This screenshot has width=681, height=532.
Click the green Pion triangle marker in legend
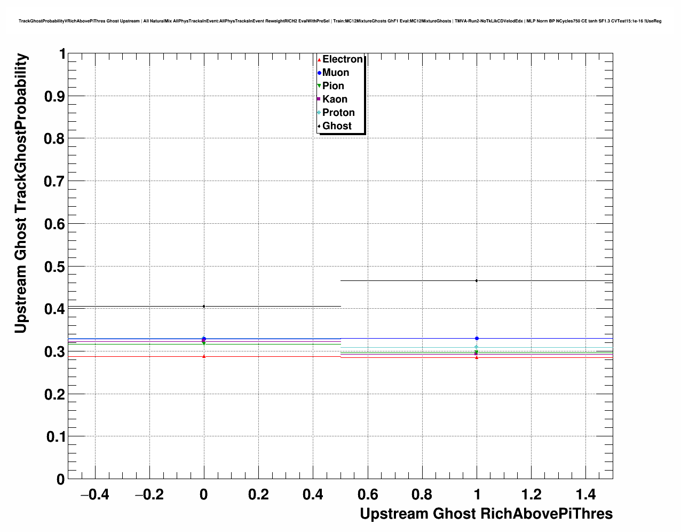tap(319, 86)
